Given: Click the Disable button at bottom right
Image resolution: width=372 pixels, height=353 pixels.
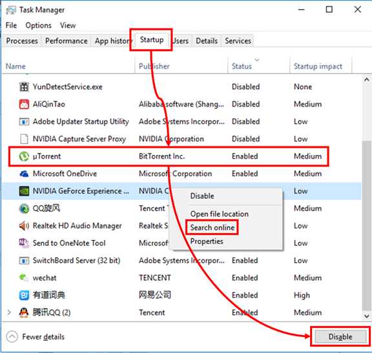Looking at the screenshot, I should pyautogui.click(x=340, y=337).
